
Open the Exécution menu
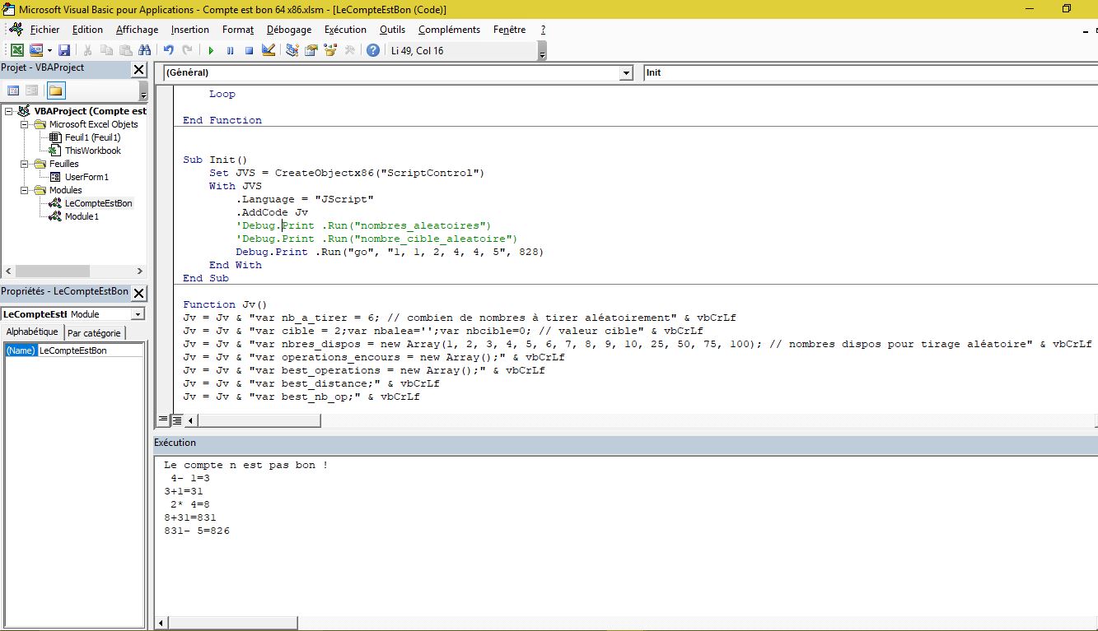click(x=345, y=30)
